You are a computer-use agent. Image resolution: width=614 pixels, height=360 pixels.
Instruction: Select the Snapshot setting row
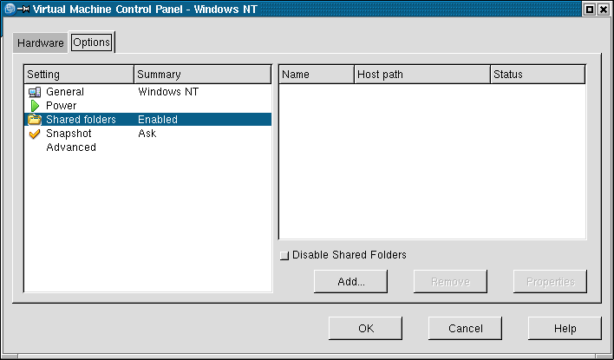pos(147,134)
